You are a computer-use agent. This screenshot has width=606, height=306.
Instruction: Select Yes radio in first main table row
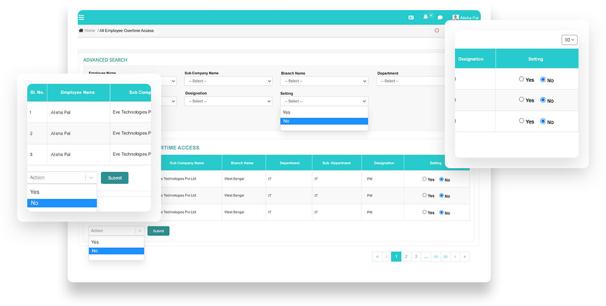(x=424, y=179)
